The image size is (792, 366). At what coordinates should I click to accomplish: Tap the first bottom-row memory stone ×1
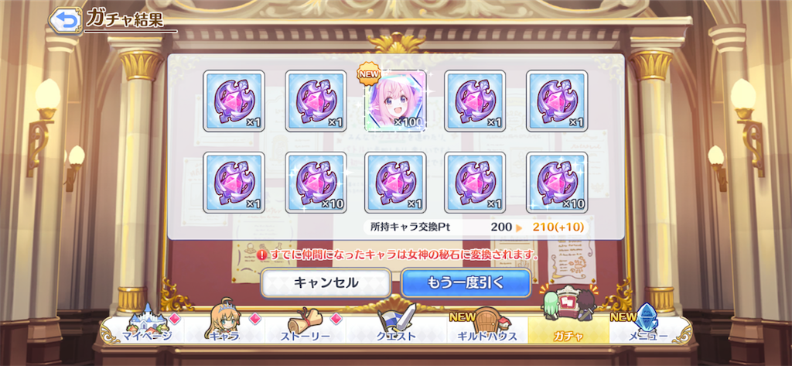click(234, 182)
